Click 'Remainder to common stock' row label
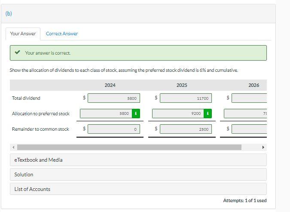 (x=40, y=129)
